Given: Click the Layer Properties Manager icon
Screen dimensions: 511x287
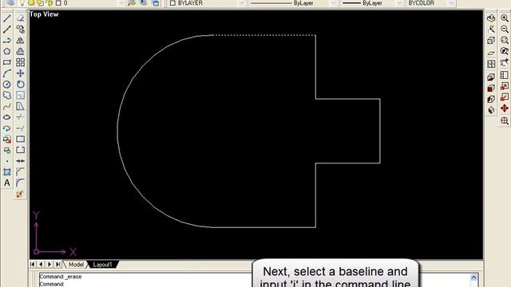Looking at the screenshot, I should [10, 2].
